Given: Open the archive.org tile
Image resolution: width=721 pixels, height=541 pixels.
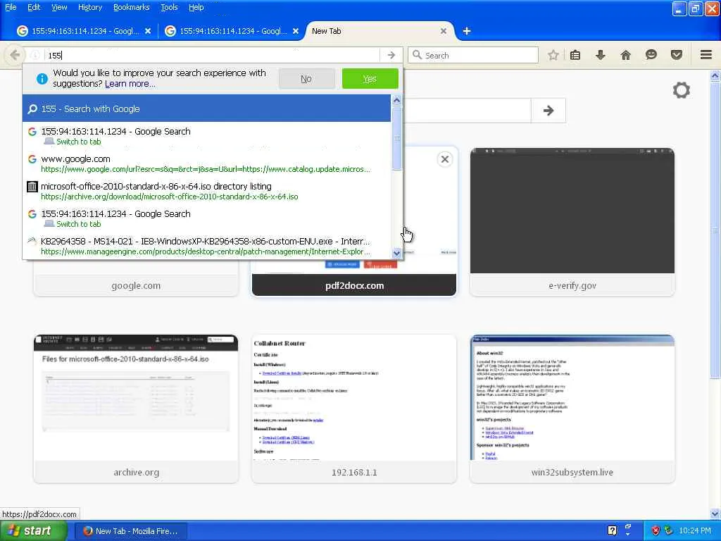Looking at the screenshot, I should (x=136, y=409).
